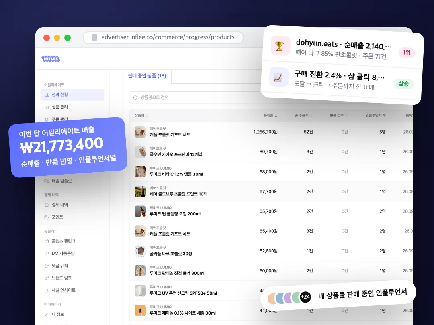The height and width of the screenshot is (325, 434).
Task: Click the 5명 influencer count cell
Action: pos(383,132)
